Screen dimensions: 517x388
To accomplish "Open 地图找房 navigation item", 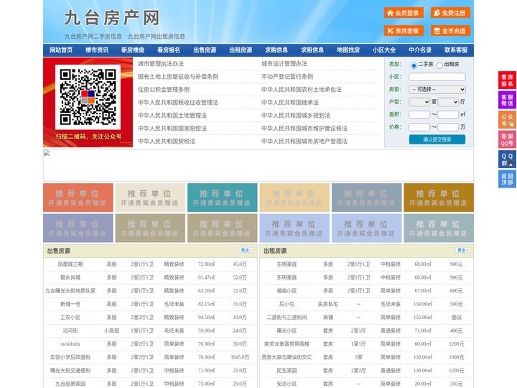I will 348,50.
